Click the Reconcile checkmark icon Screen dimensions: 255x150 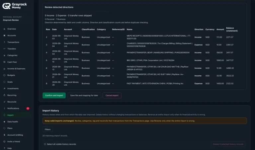click(x=4, y=102)
